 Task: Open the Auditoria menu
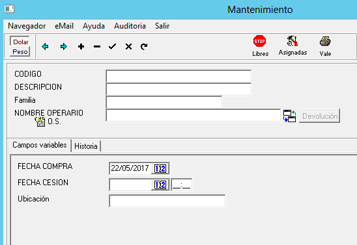click(130, 26)
